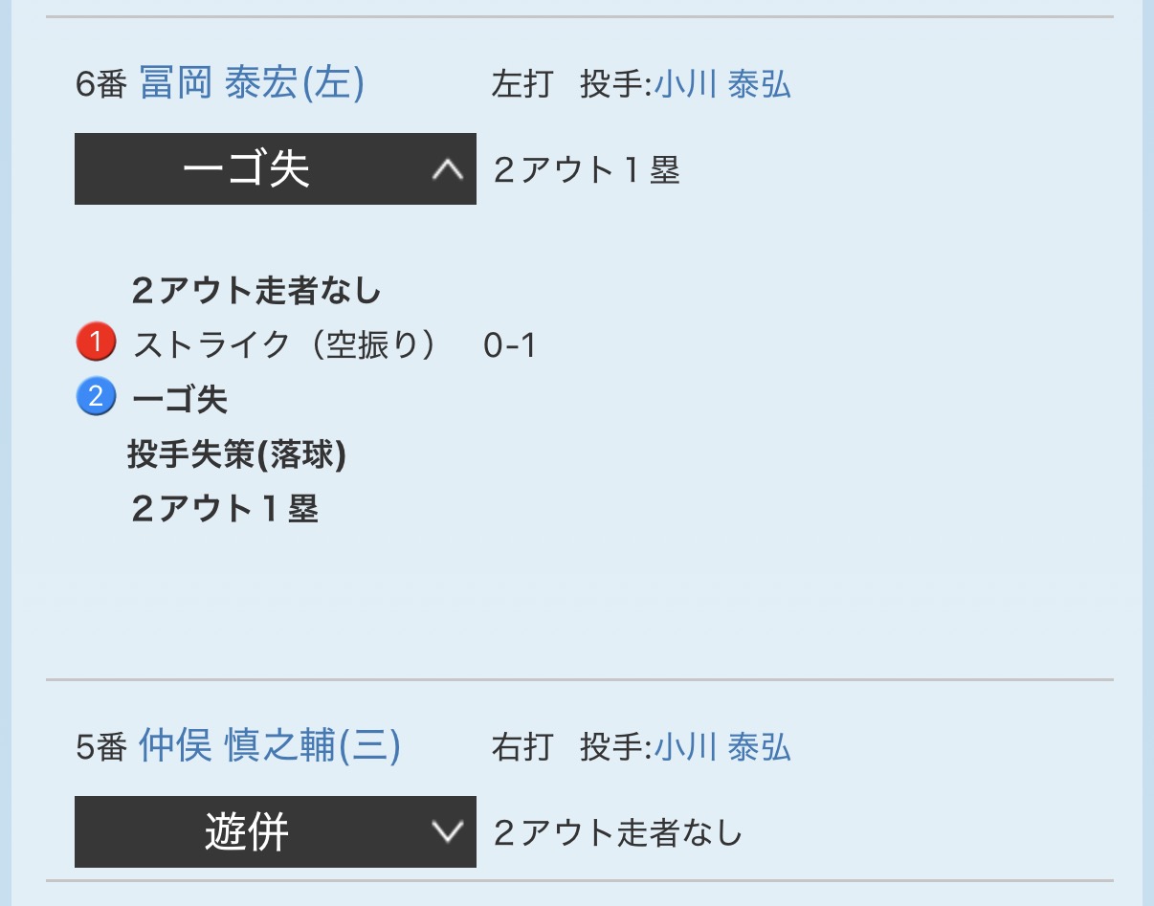Image resolution: width=1154 pixels, height=906 pixels.
Task: Open pitcher 小川 泰弘 link in 5番 row
Action: pos(722,747)
